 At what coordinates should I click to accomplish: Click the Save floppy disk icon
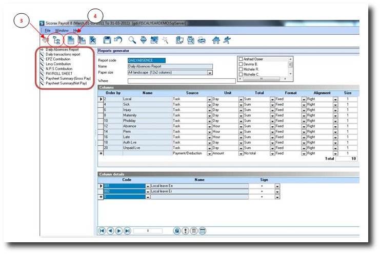(x=107, y=39)
